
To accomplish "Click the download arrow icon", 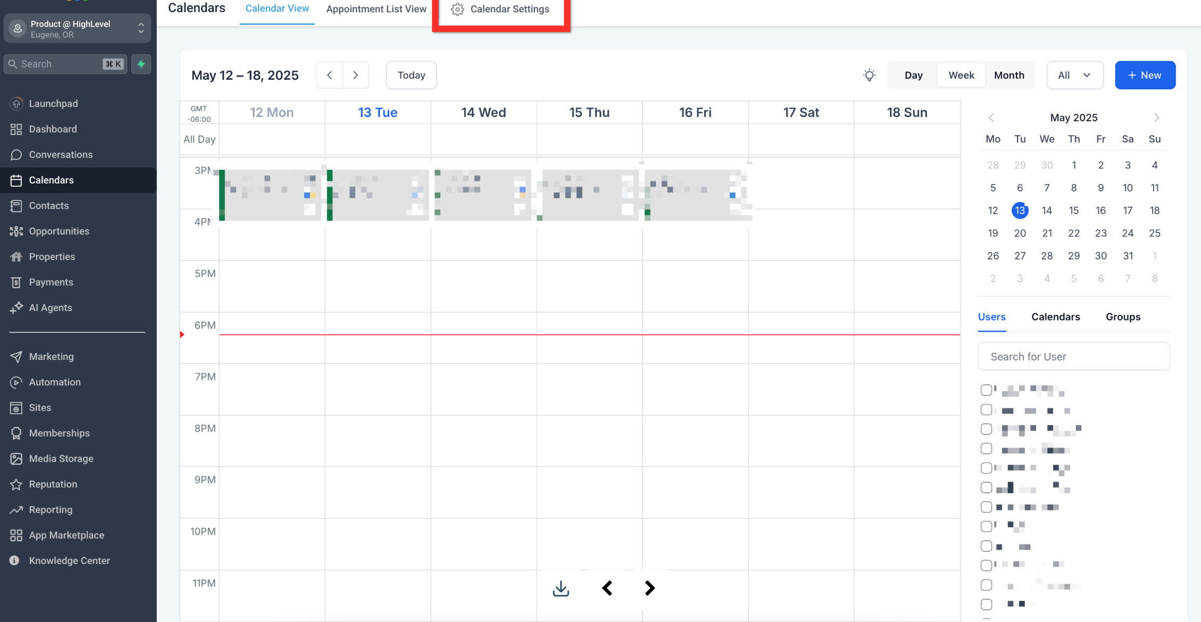I will tap(561, 588).
